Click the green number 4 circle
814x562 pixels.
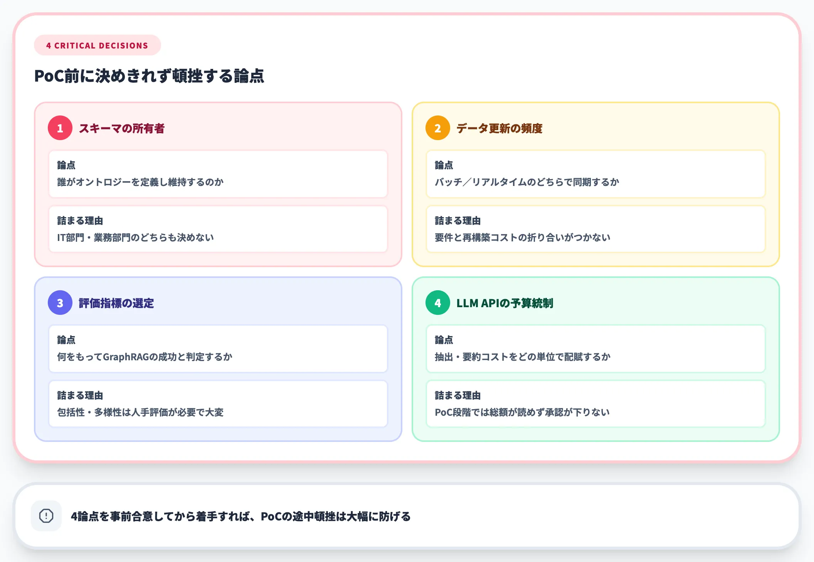coord(437,303)
